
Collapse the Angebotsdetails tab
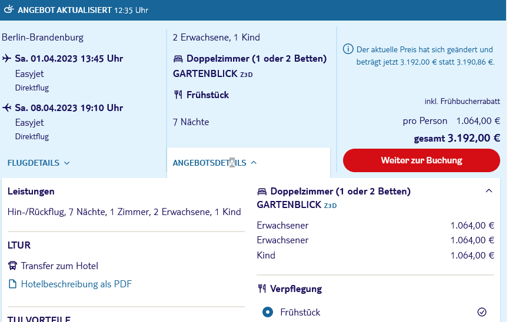point(215,163)
